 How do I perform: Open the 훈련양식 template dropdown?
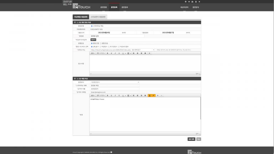[x=115, y=82]
